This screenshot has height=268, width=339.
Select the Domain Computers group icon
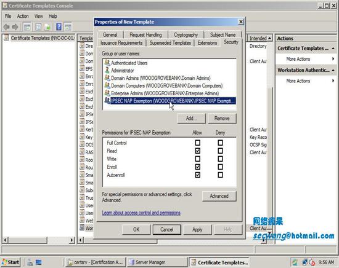107,85
